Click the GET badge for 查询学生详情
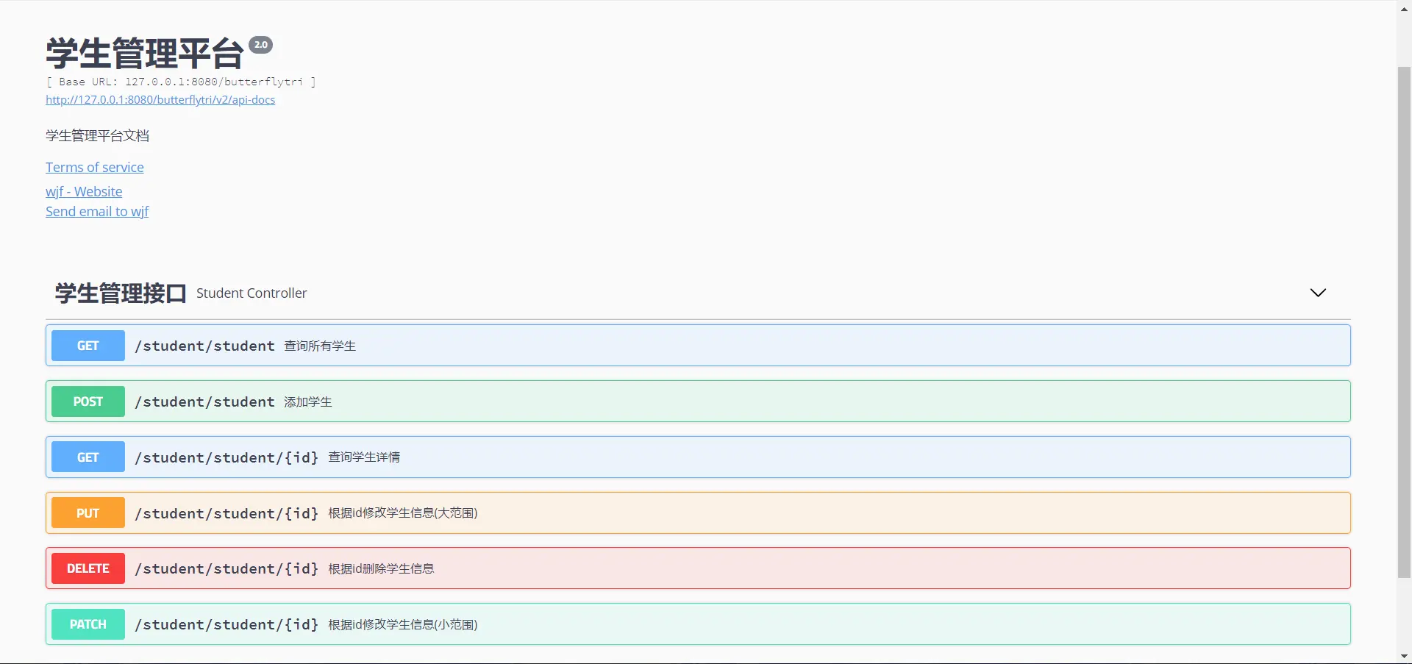 (88, 457)
